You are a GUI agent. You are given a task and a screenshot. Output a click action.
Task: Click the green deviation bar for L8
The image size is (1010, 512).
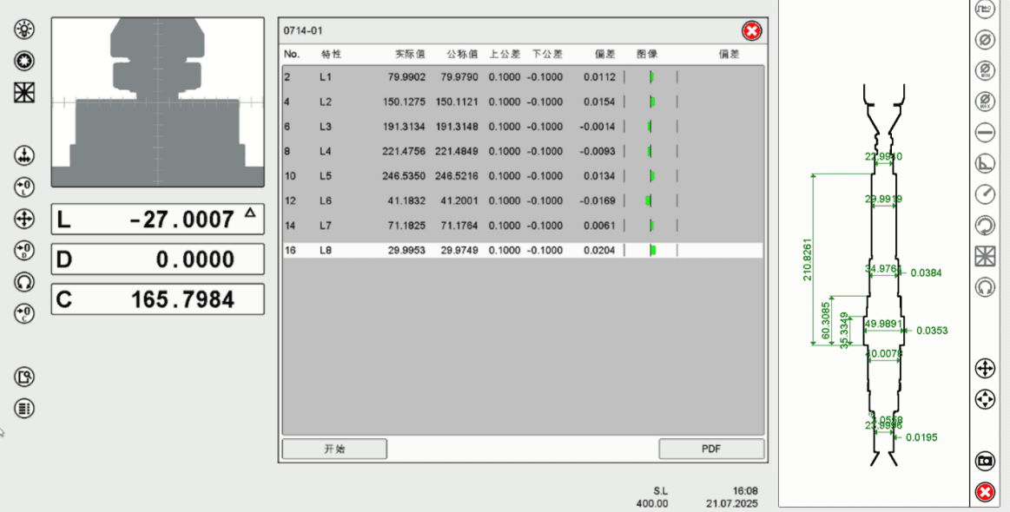click(x=652, y=251)
